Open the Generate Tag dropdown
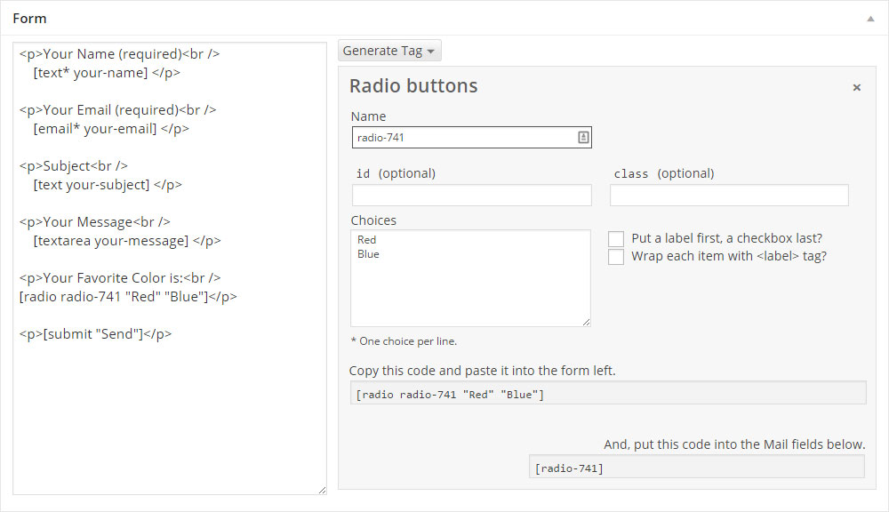The width and height of the screenshot is (889, 512). coord(389,51)
